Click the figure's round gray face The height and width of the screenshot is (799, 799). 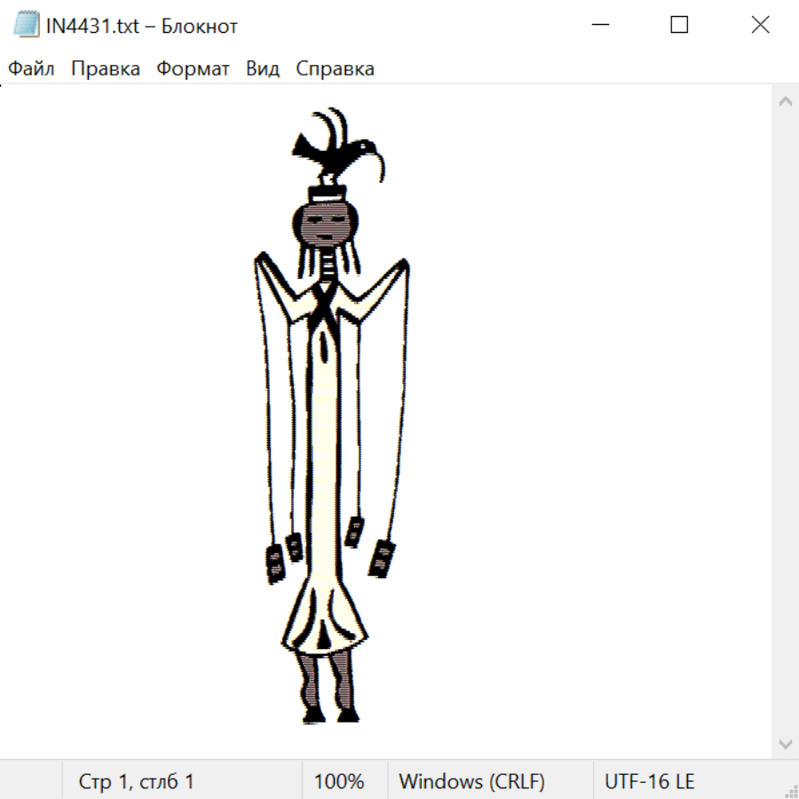(x=326, y=223)
